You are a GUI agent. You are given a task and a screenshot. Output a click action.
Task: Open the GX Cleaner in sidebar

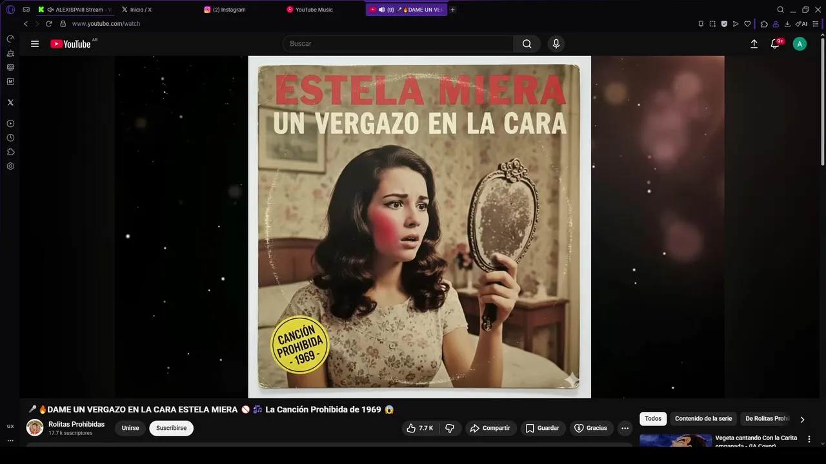click(10, 53)
